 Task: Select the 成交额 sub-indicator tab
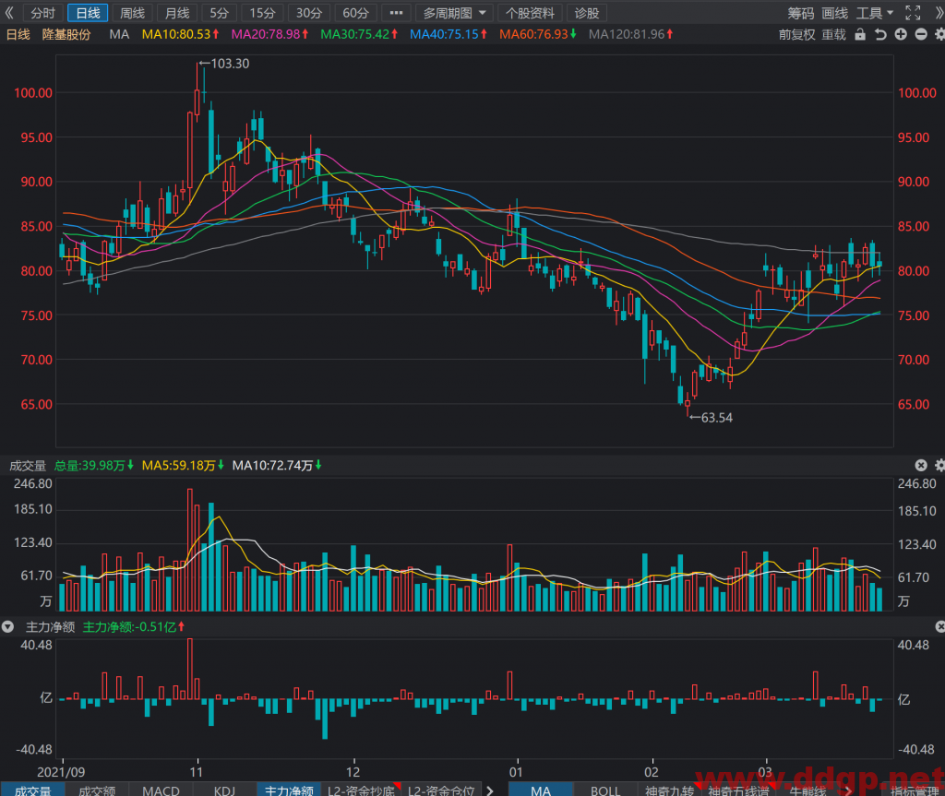coord(96,790)
